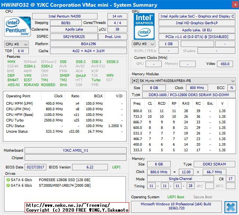Click the Intel HD Graphics Gen9-LP field
Image resolution: width=239 pixels, height=215 pixels.
click(x=197, y=23)
